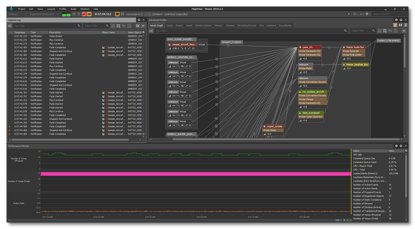Open Capture Log help question mark

(x=139, y=20)
